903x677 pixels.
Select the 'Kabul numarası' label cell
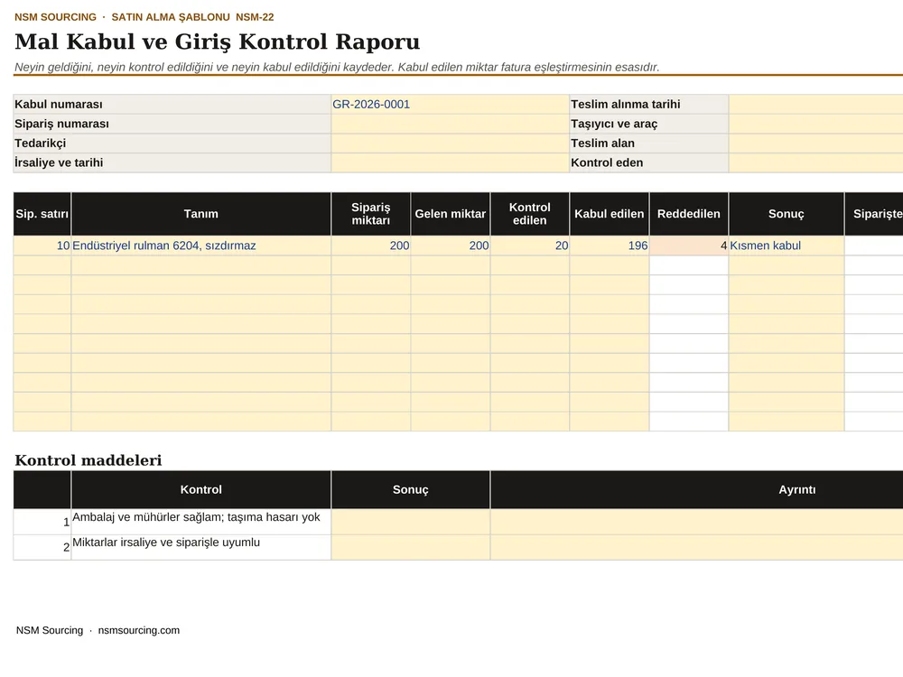point(172,104)
